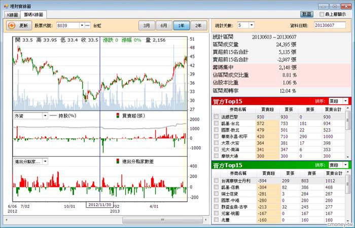355x228 pixels.
Task: Tick the checkbox for 凱基-信義
Action: 217,187
